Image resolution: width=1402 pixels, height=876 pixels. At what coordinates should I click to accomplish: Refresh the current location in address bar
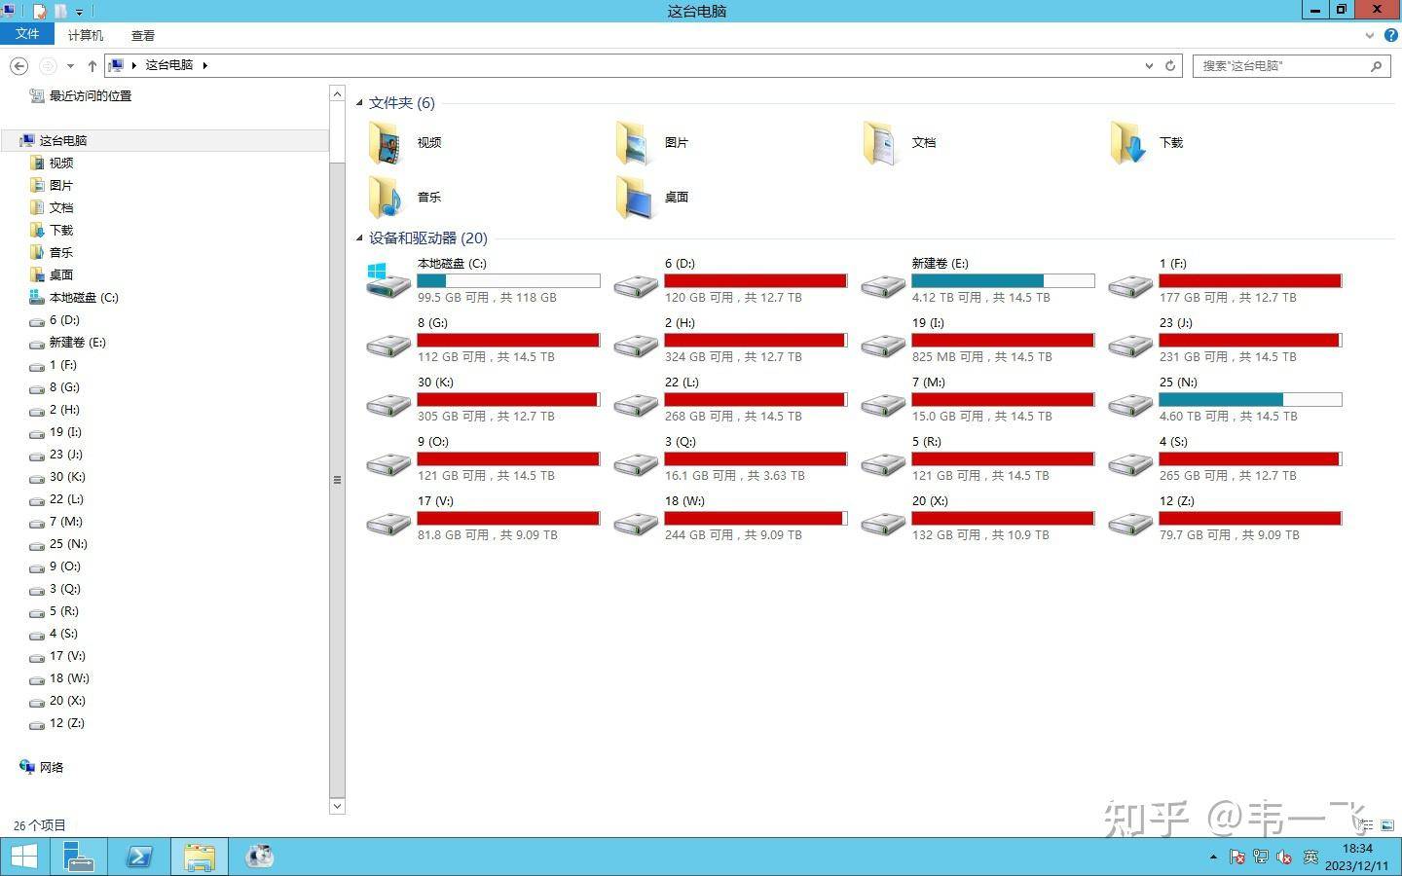click(1170, 65)
